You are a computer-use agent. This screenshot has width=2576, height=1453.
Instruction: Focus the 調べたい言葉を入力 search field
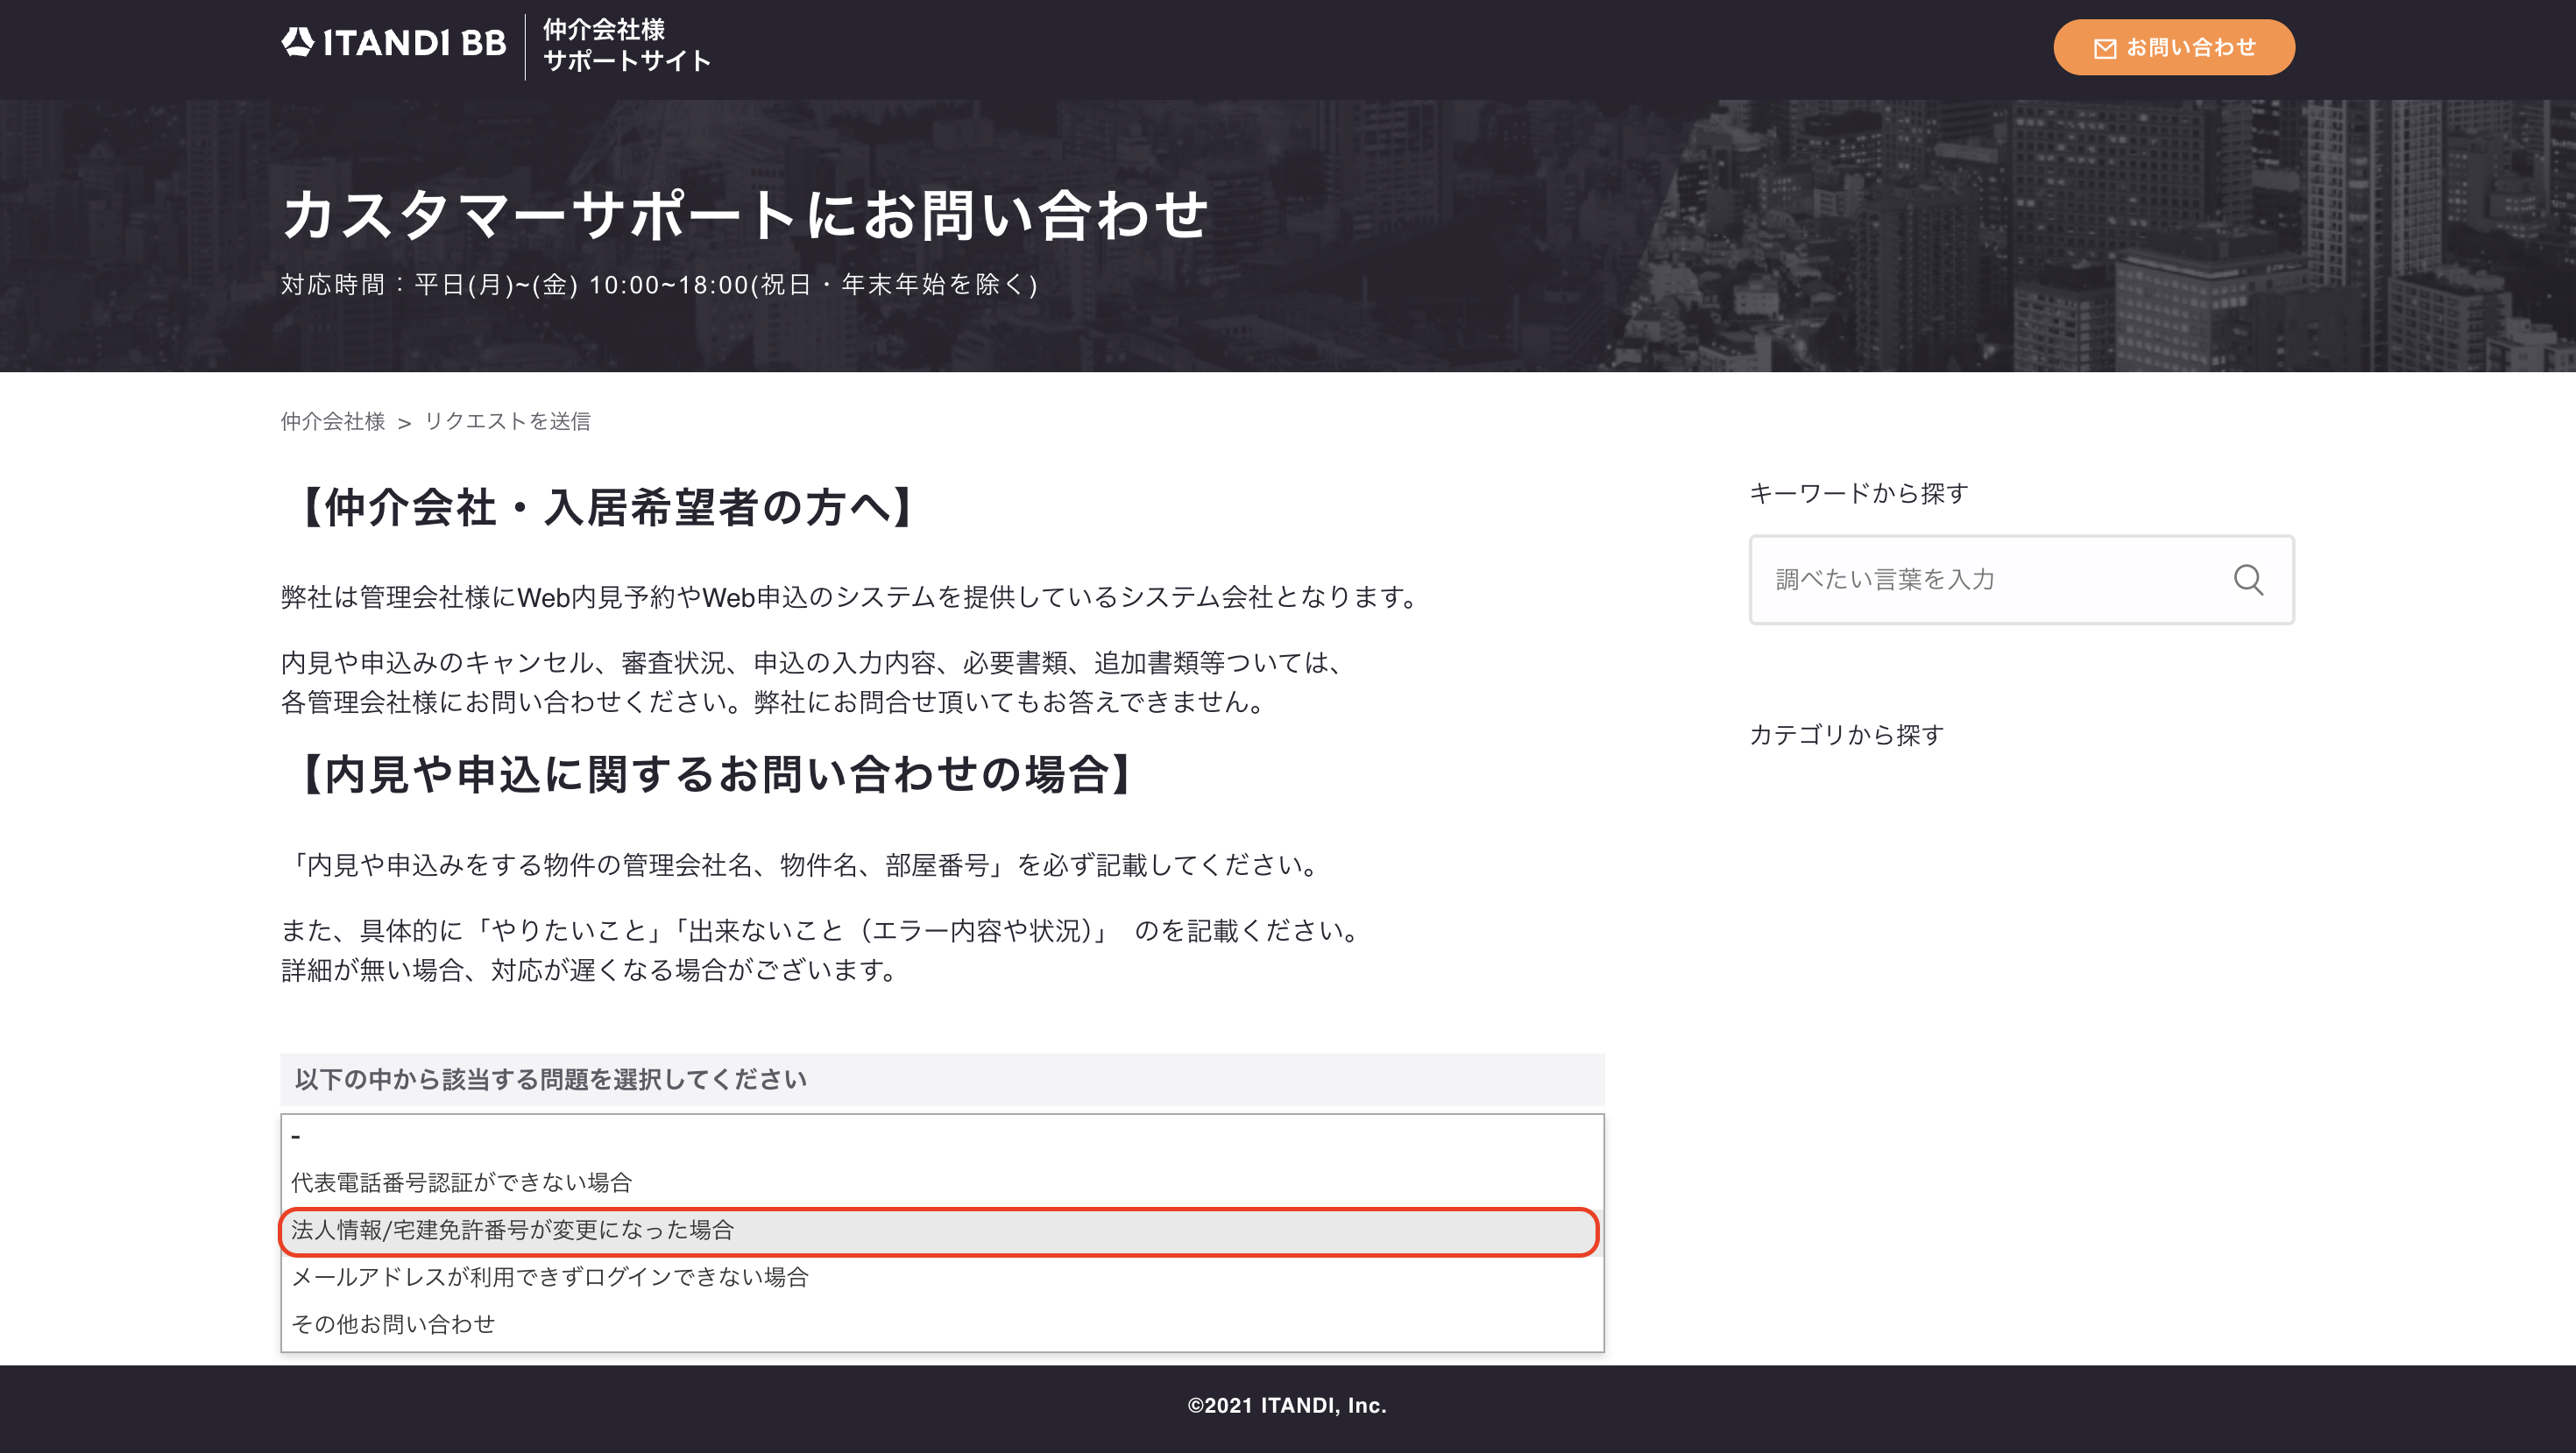pos(2021,580)
